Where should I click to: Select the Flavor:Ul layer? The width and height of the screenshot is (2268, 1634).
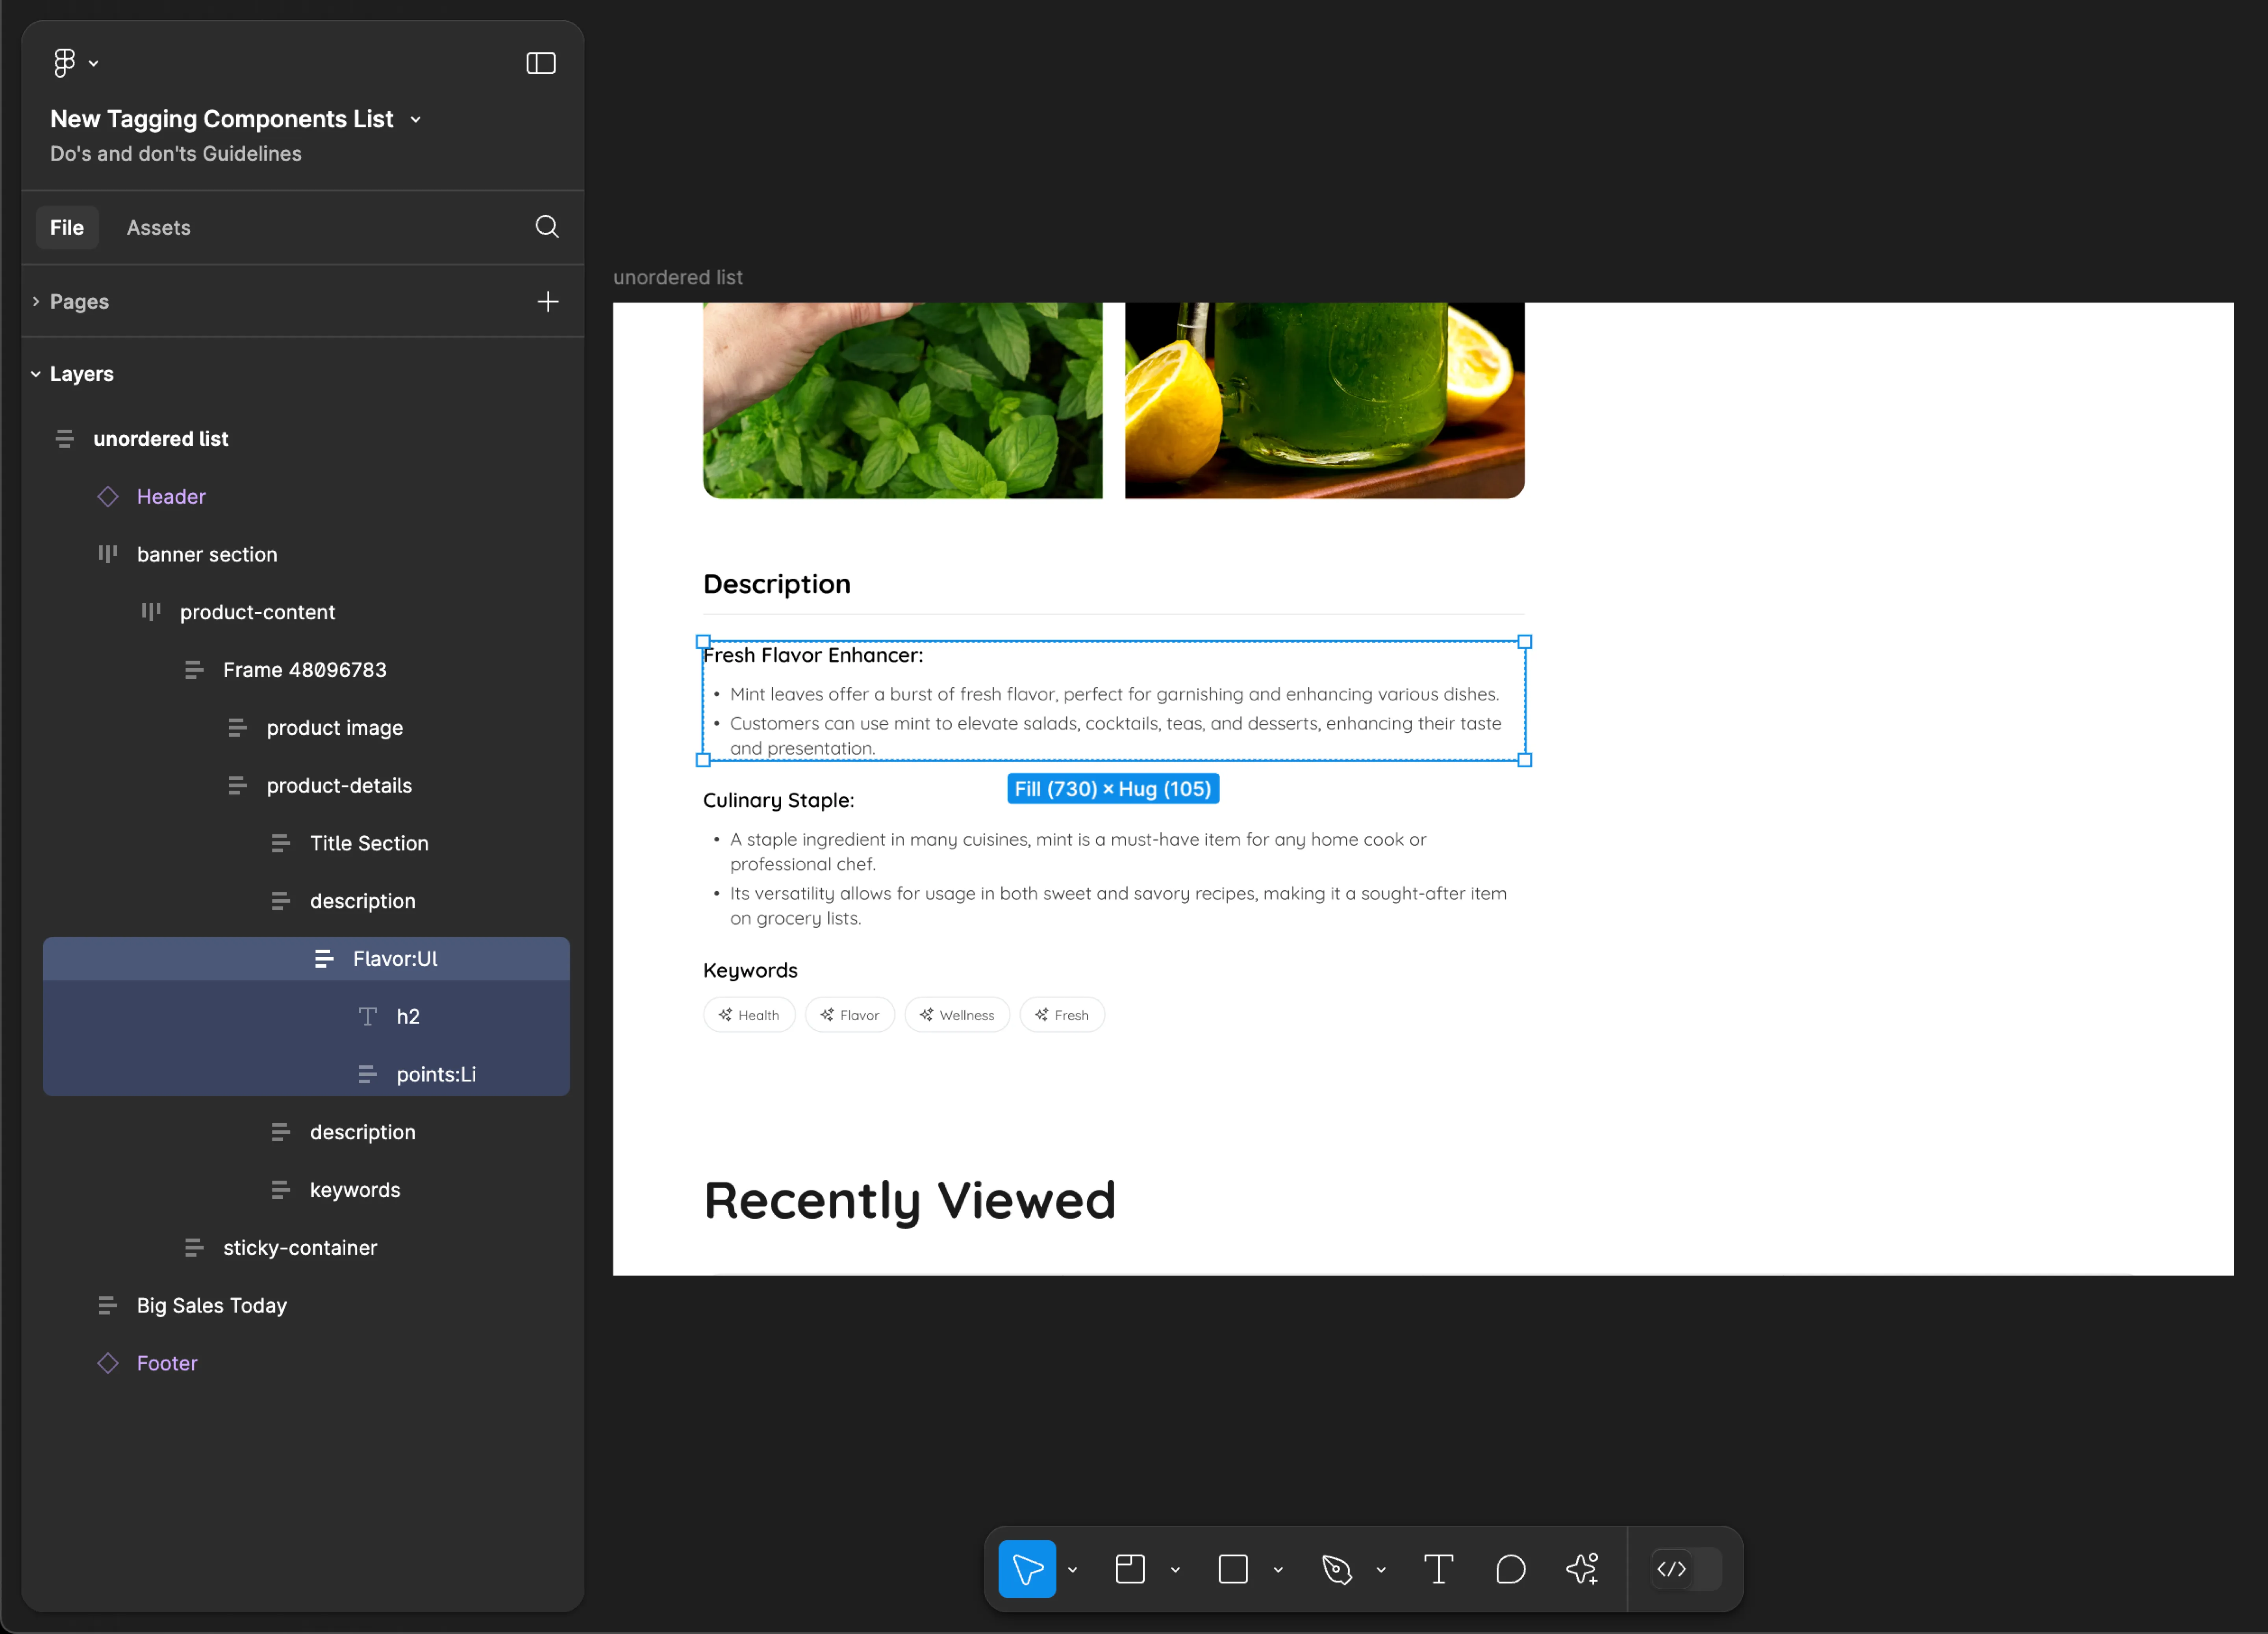coord(306,958)
